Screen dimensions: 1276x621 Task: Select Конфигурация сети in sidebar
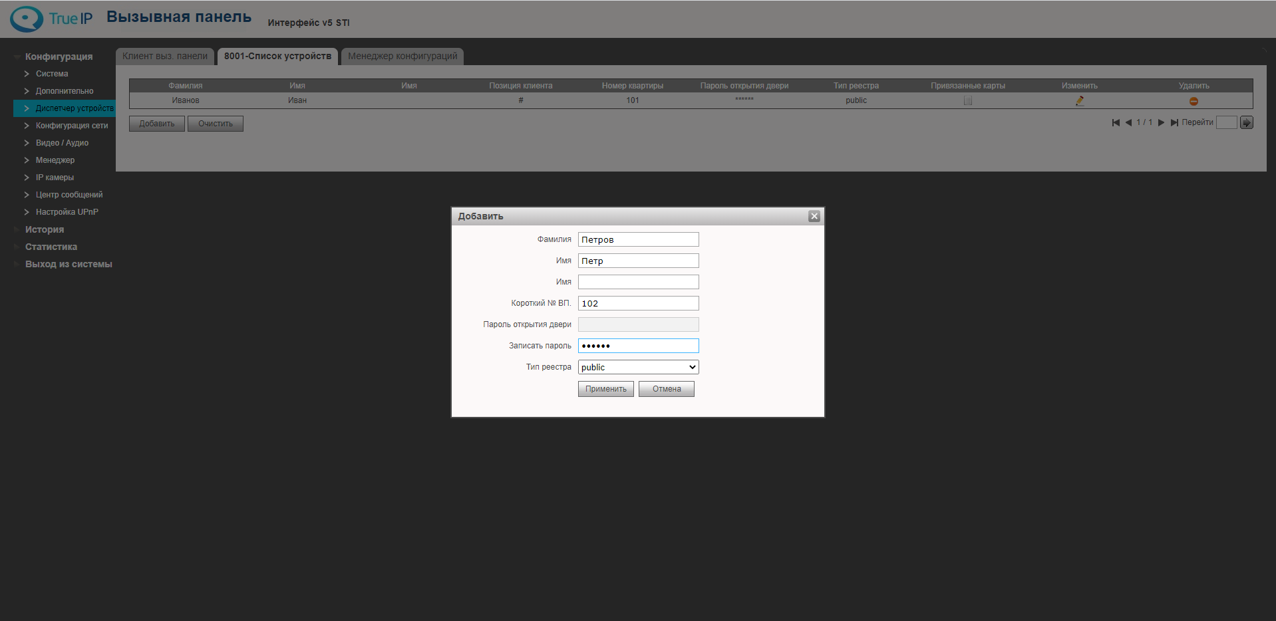click(71, 126)
